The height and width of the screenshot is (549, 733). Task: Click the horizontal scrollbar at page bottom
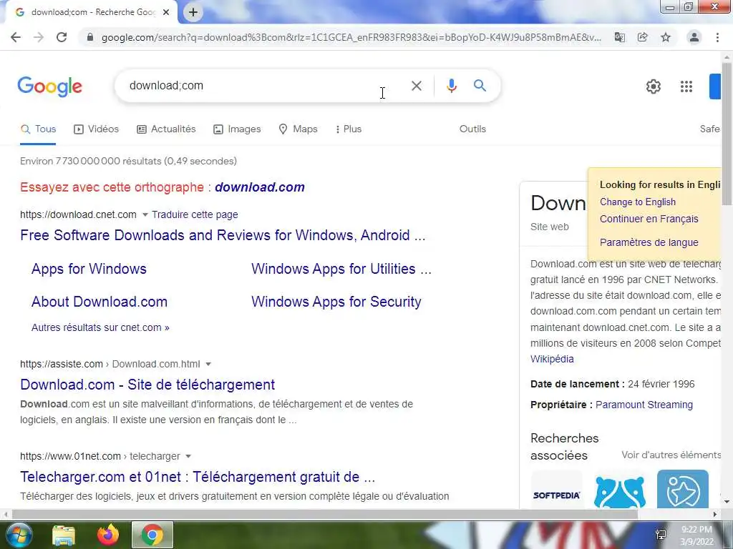[325, 514]
